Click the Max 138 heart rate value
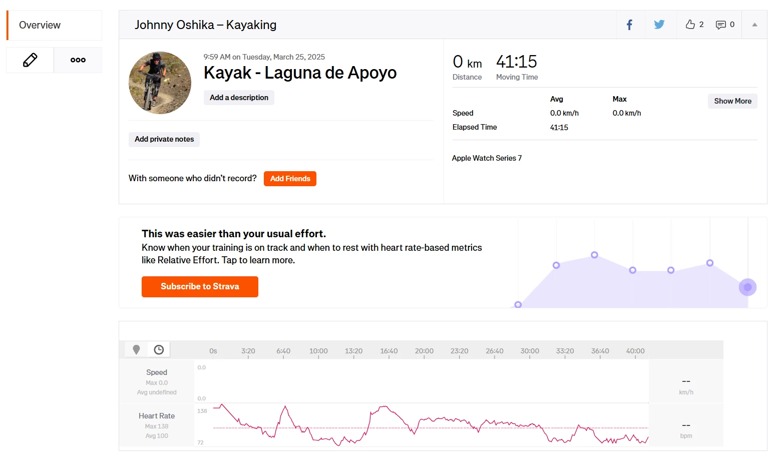The height and width of the screenshot is (458, 773). pos(157,426)
